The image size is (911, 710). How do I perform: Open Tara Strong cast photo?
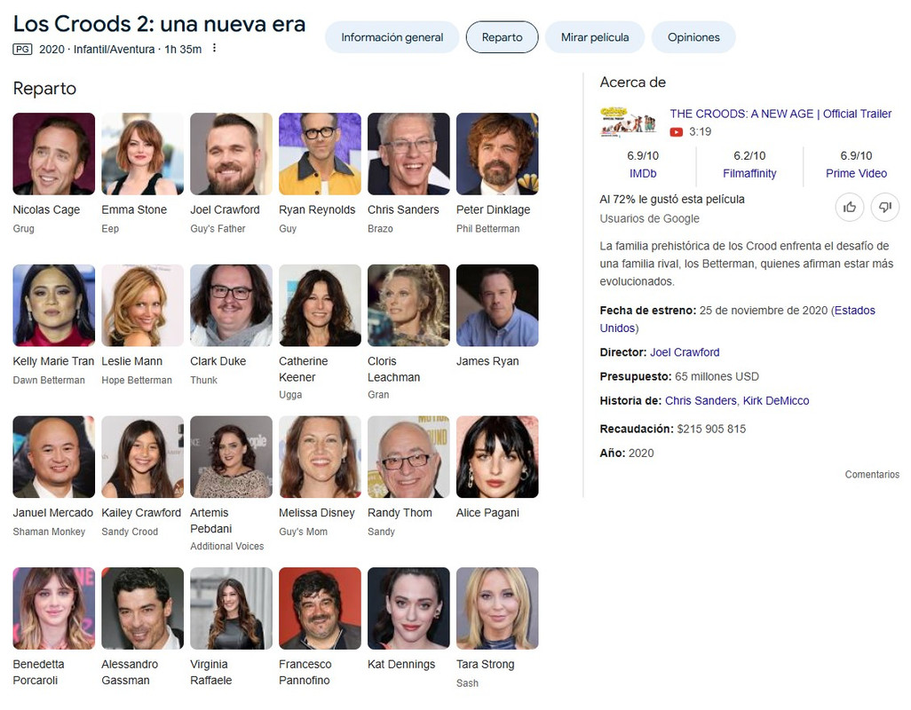pos(497,609)
